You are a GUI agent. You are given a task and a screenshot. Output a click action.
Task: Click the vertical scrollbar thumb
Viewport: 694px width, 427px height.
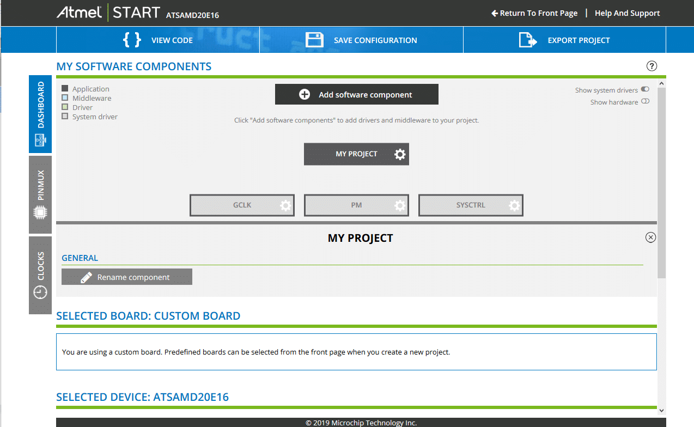click(x=661, y=184)
